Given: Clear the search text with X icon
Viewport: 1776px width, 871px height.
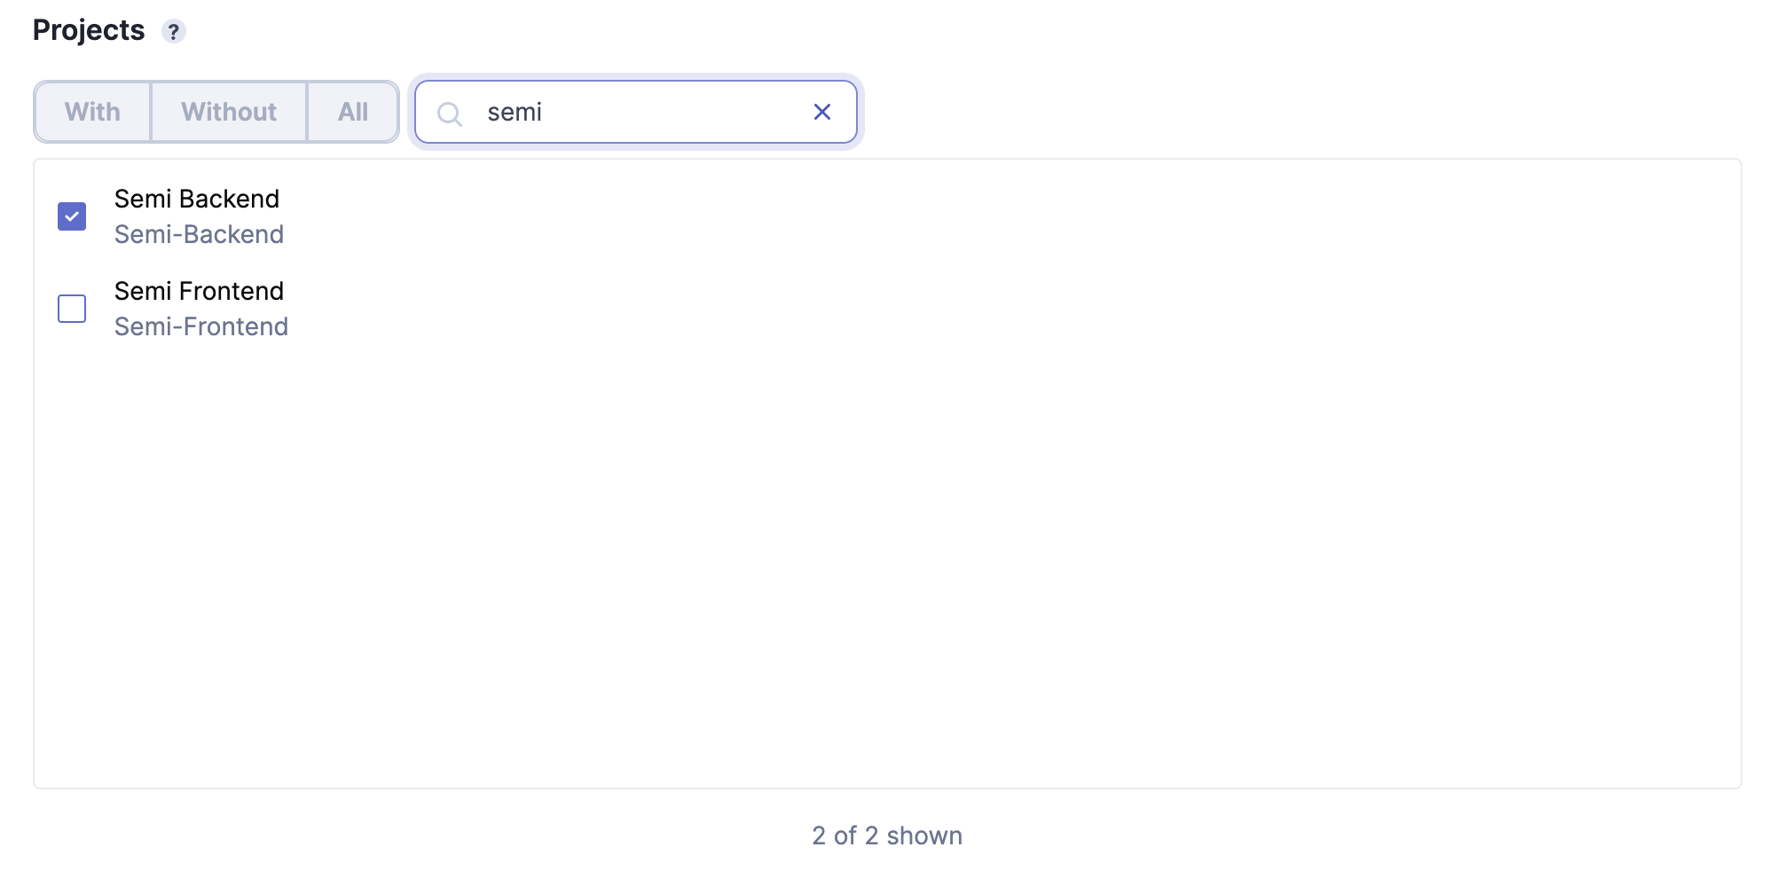Looking at the screenshot, I should pyautogui.click(x=822, y=112).
